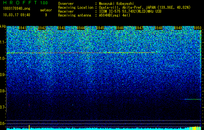
Task: Click the 'meteor' label
Action: (x=46, y=10)
